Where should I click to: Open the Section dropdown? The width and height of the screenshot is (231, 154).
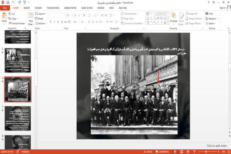pyautogui.click(x=41, y=23)
